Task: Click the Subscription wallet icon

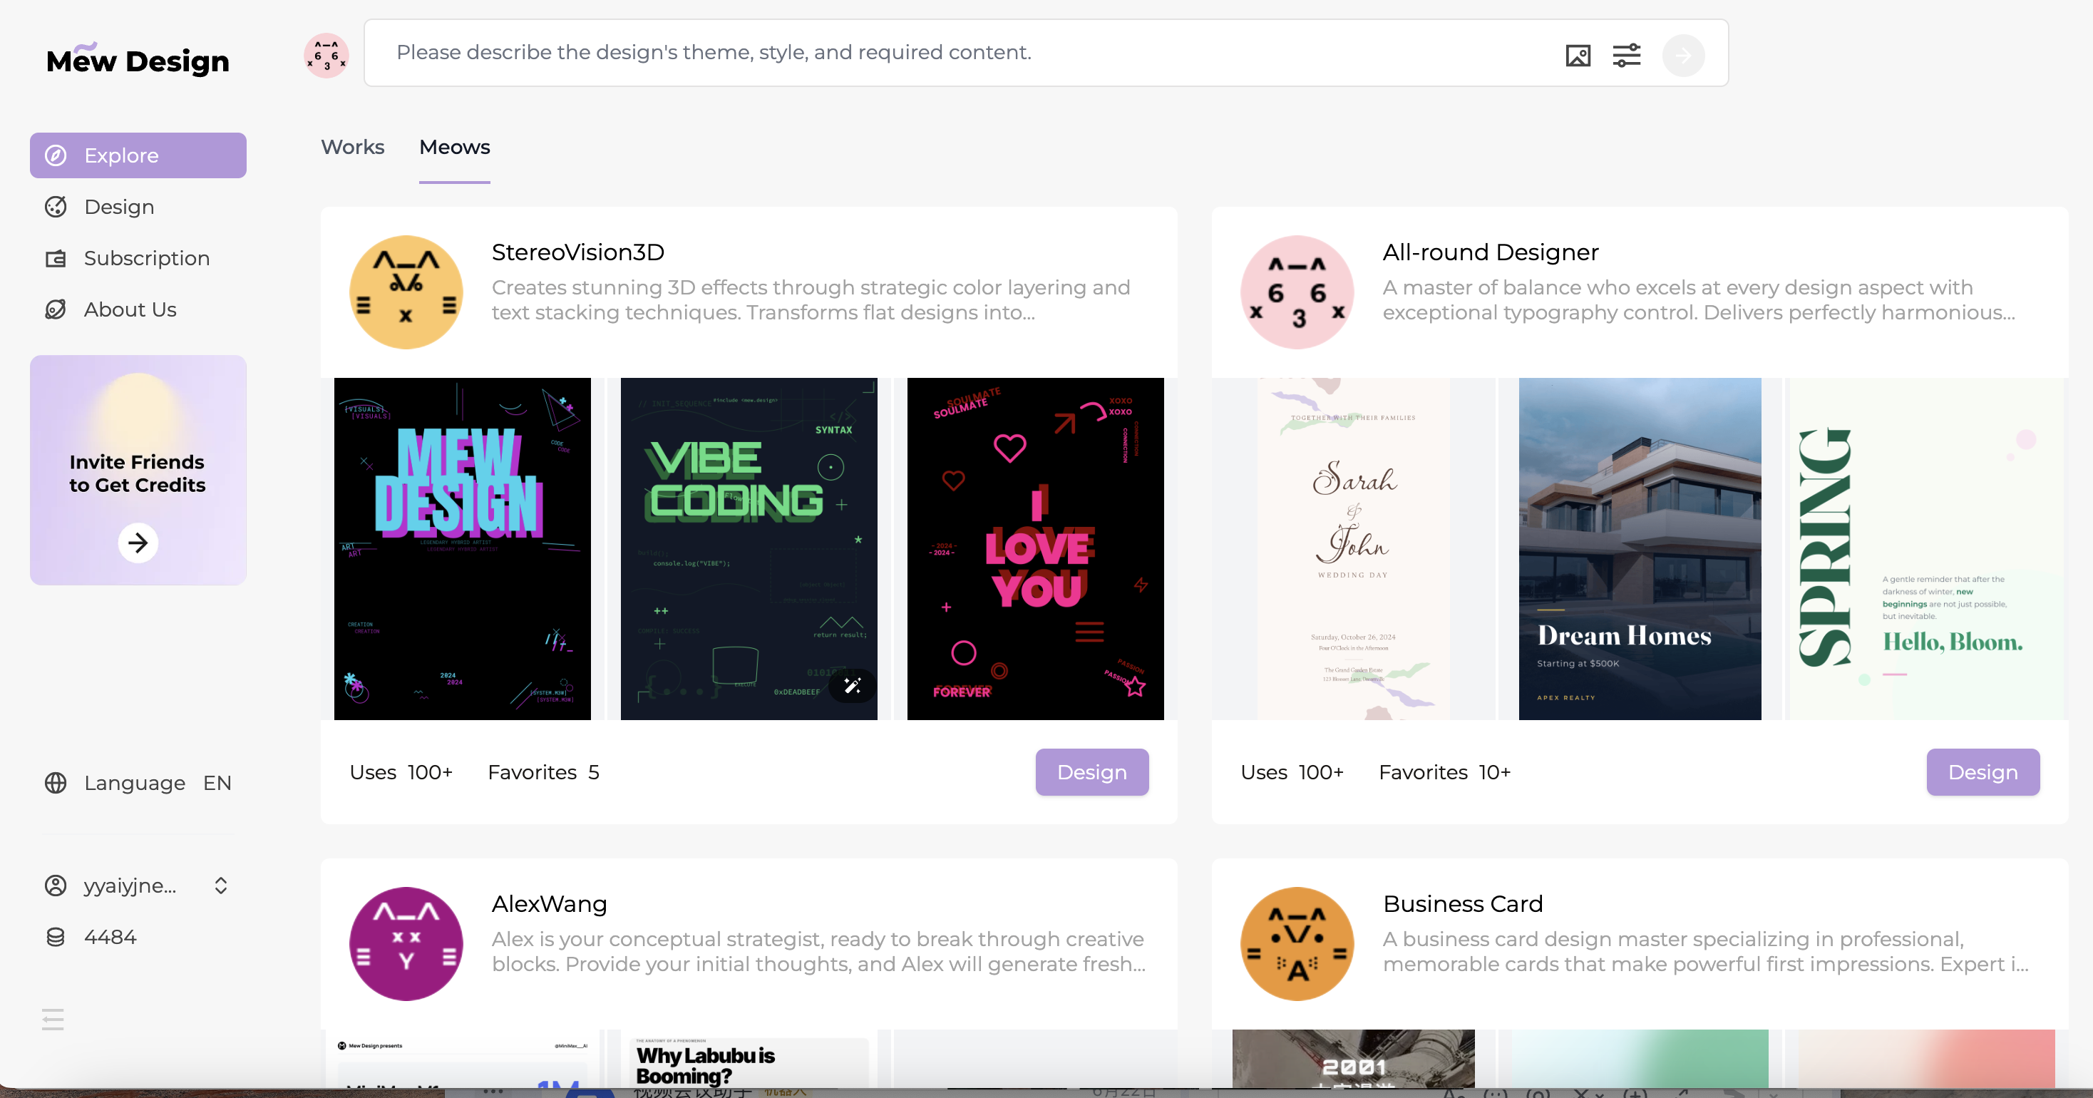Action: point(56,258)
